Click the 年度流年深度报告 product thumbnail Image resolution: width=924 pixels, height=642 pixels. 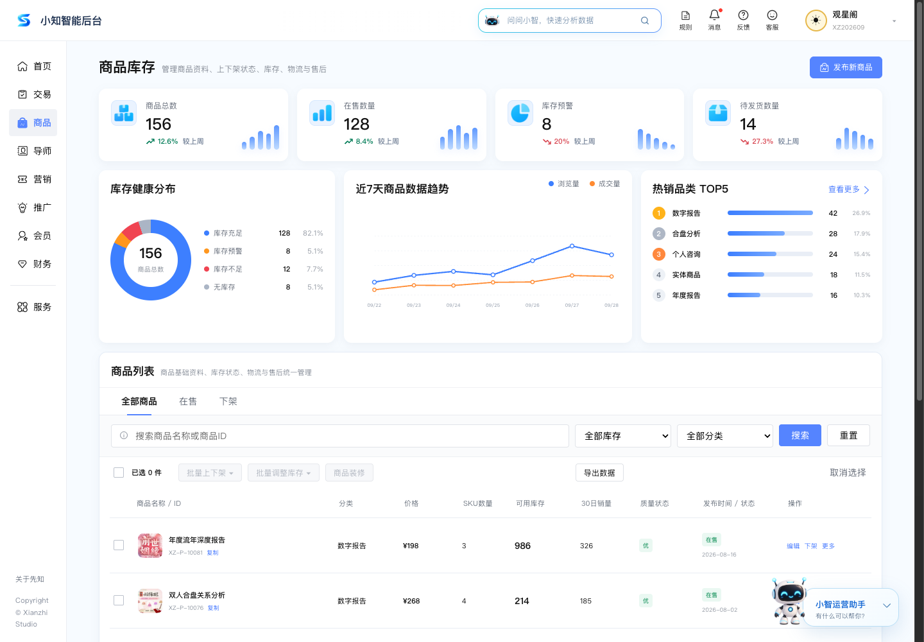(x=150, y=546)
